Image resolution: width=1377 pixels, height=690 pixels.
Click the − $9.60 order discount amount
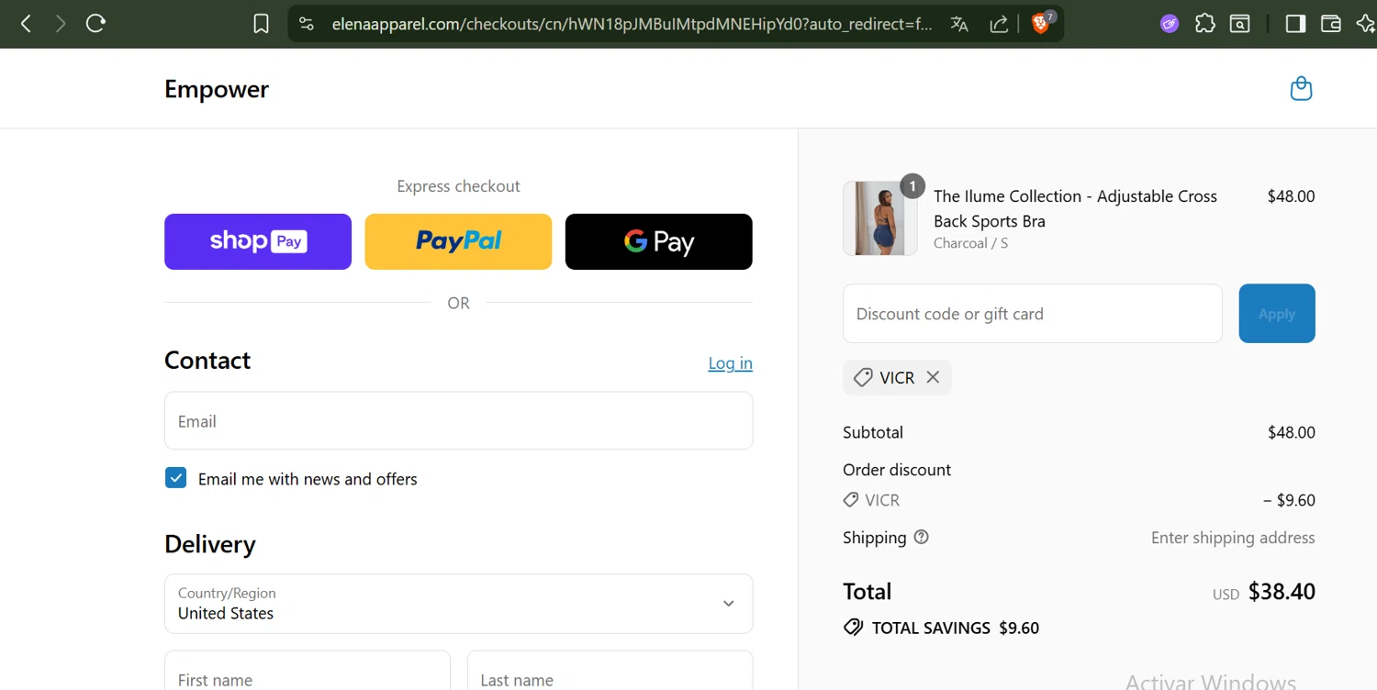click(x=1289, y=500)
